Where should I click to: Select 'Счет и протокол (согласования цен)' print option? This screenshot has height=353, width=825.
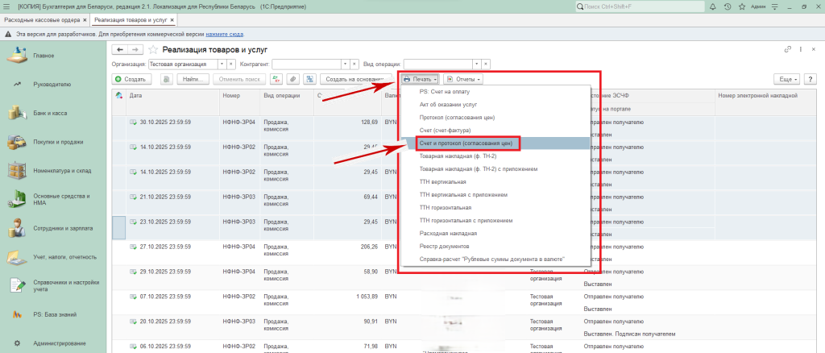465,143
